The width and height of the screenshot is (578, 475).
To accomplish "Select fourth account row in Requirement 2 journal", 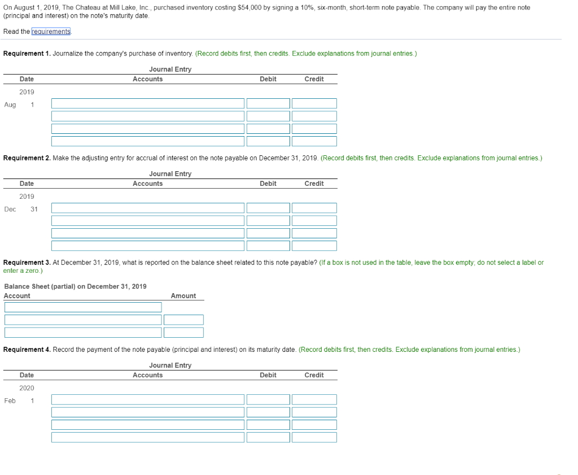I will click(x=148, y=246).
